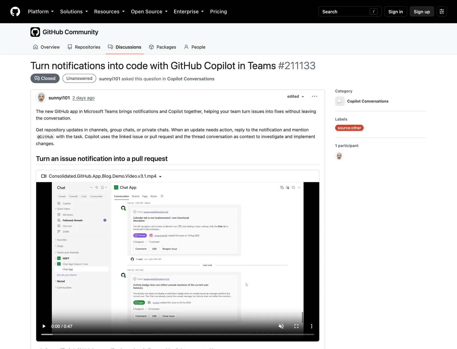This screenshot has width=457, height=349.
Task: Open sunnyi101's avatar in post header
Action: (x=41, y=97)
